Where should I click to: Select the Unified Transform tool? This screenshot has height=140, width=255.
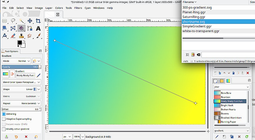pos(4,28)
